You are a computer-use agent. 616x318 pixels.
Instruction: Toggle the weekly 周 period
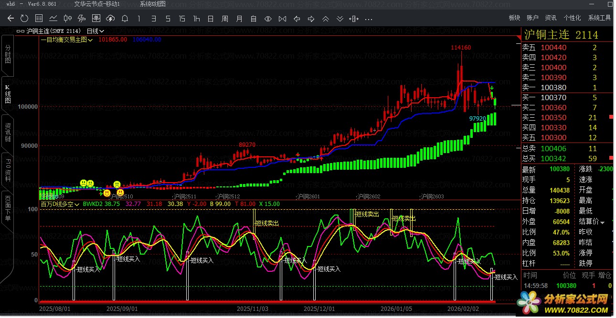[x=225, y=19]
